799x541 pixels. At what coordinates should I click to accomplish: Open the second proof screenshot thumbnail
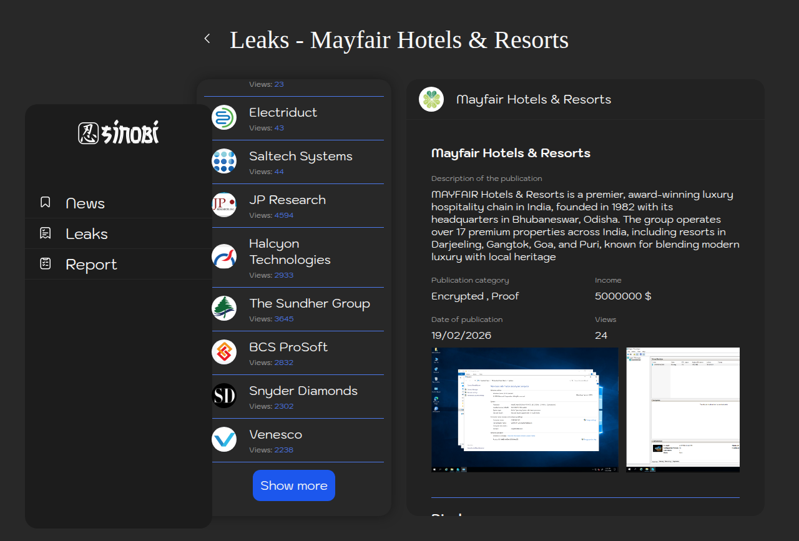coord(682,409)
